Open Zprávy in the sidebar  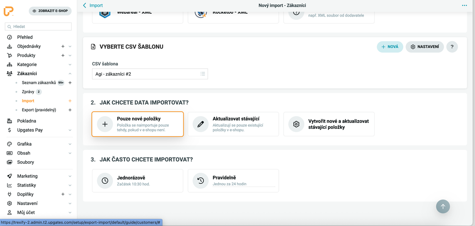(28, 92)
